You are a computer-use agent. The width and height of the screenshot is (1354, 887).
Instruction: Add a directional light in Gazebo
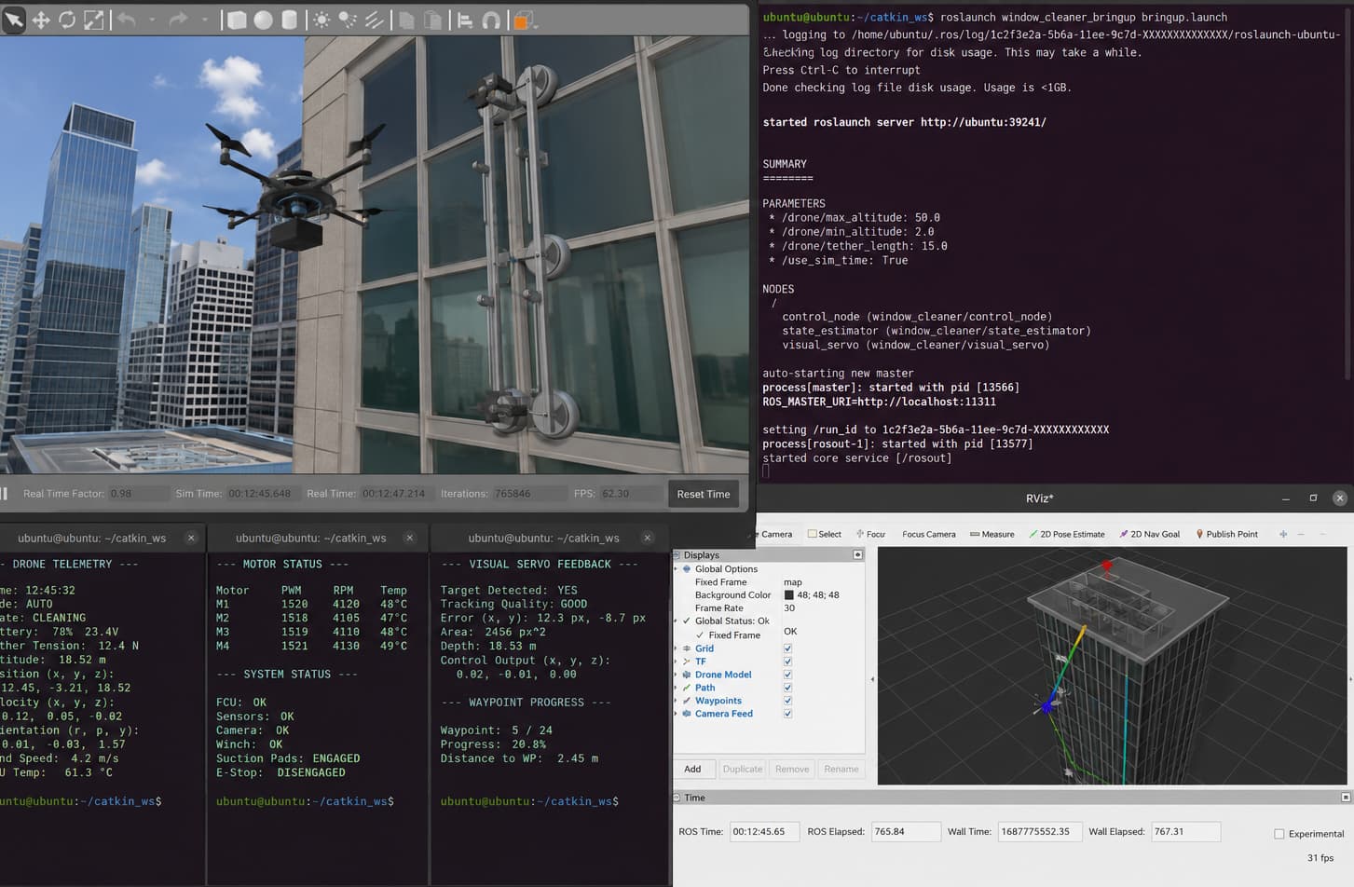pos(374,20)
